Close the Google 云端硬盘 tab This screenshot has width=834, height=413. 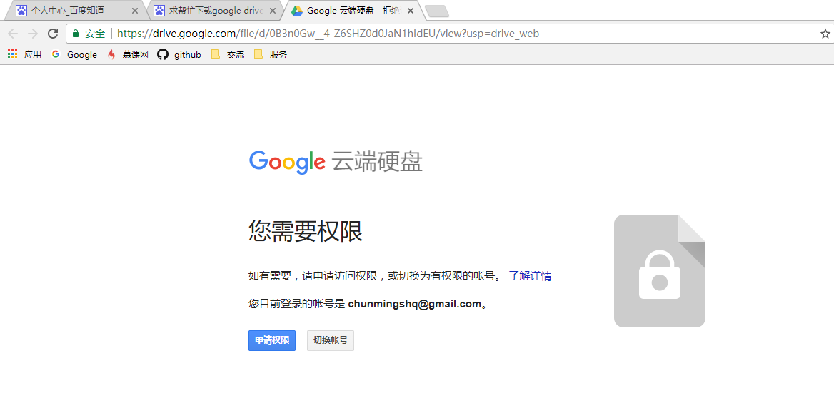pyautogui.click(x=410, y=10)
